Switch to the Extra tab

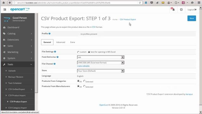(x=73, y=42)
